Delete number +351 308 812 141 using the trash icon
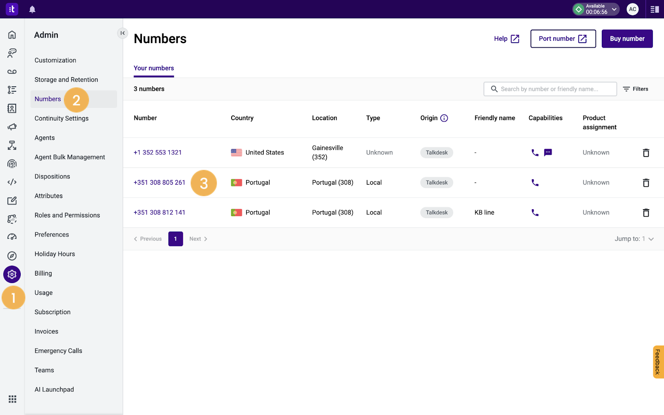 pos(646,212)
